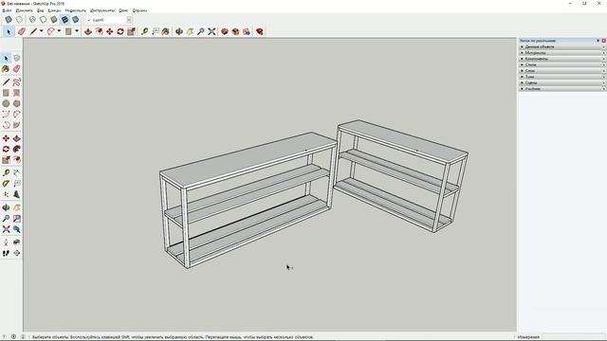Choose the Protractor tool
The height and width of the screenshot is (341, 607).
pos(6,184)
